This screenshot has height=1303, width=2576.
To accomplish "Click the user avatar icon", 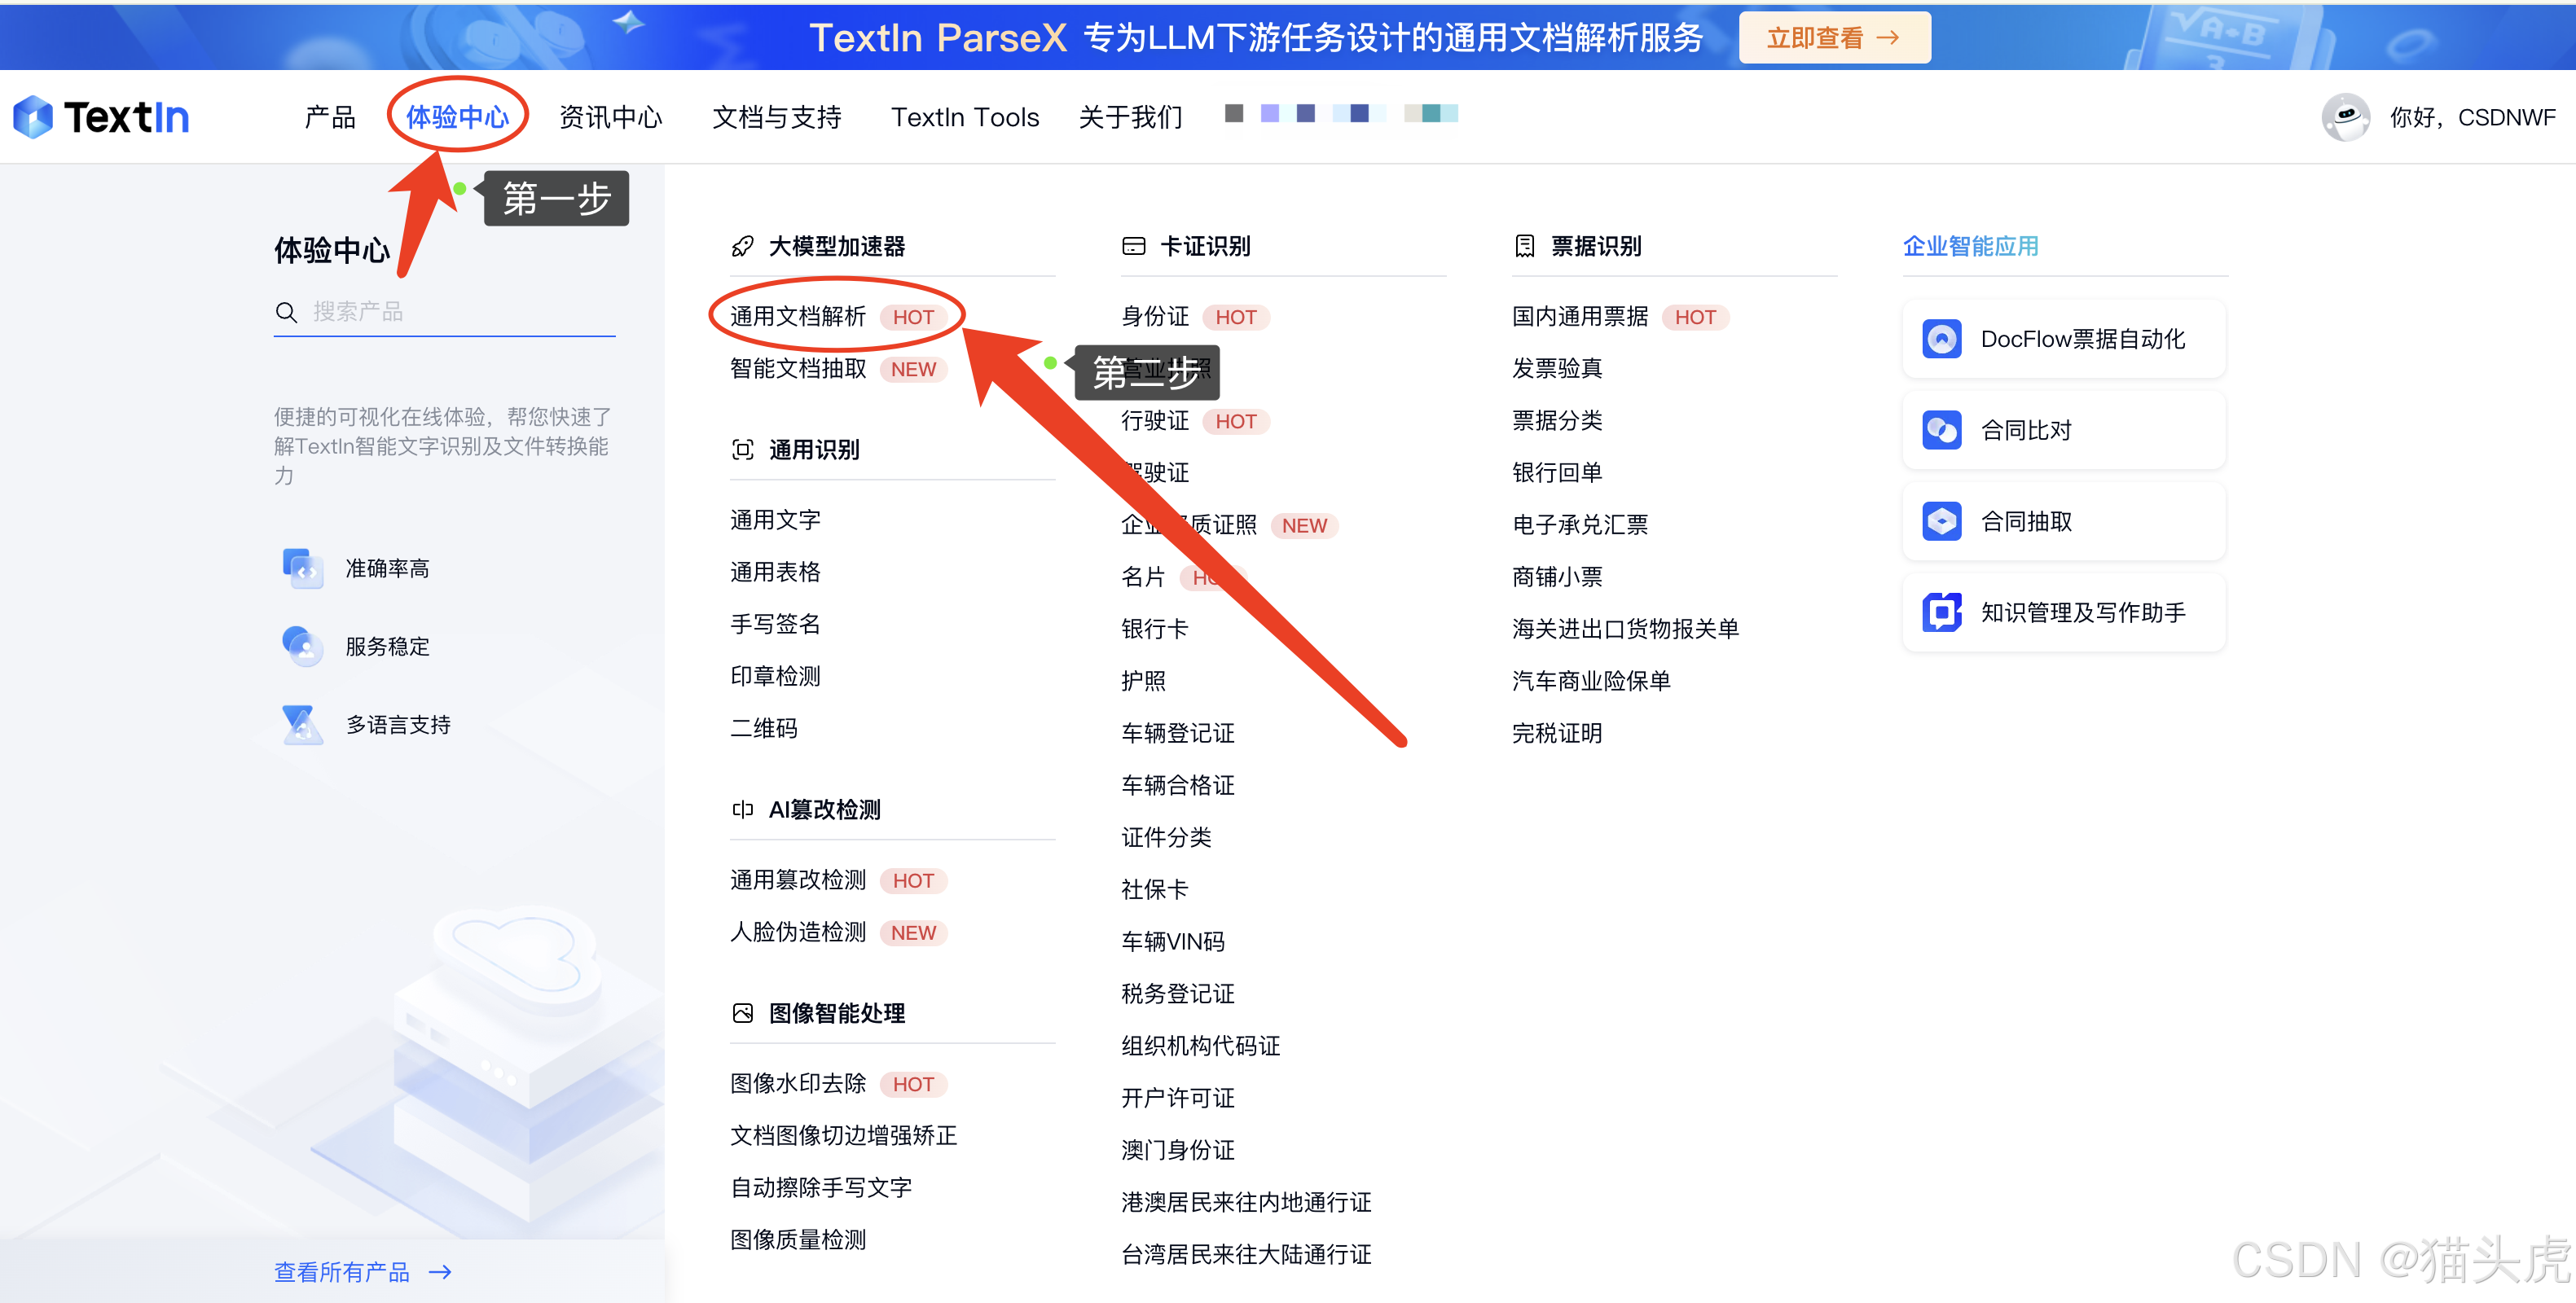I will tap(2345, 117).
